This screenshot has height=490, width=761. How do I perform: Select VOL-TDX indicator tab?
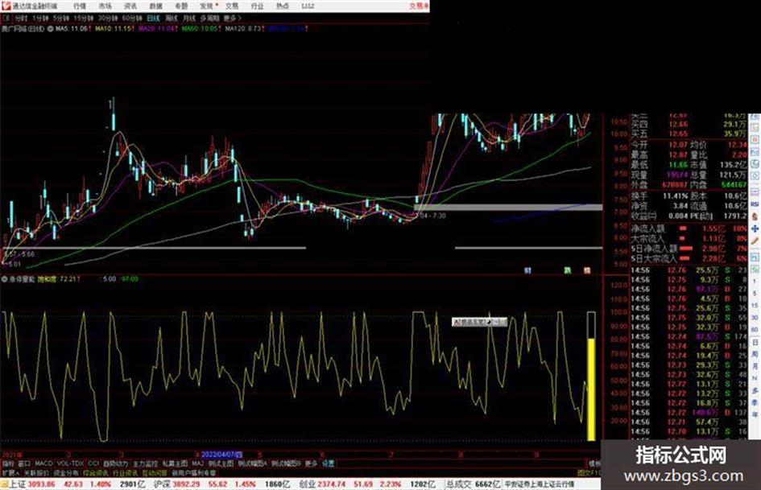click(70, 463)
